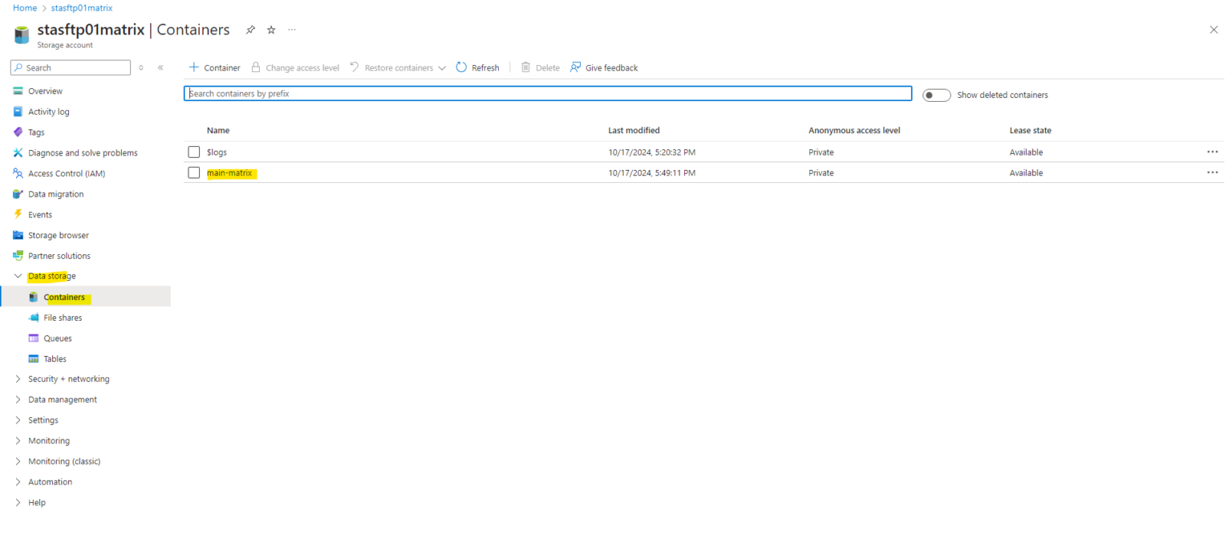The width and height of the screenshot is (1232, 555).
Task: Open Partner solutions
Action: point(59,256)
